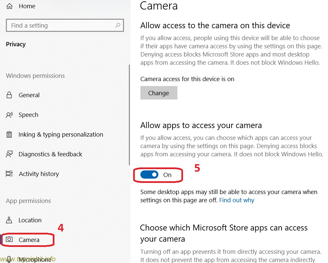
Task: Focus the Find a setting search field
Action: click(x=61, y=25)
